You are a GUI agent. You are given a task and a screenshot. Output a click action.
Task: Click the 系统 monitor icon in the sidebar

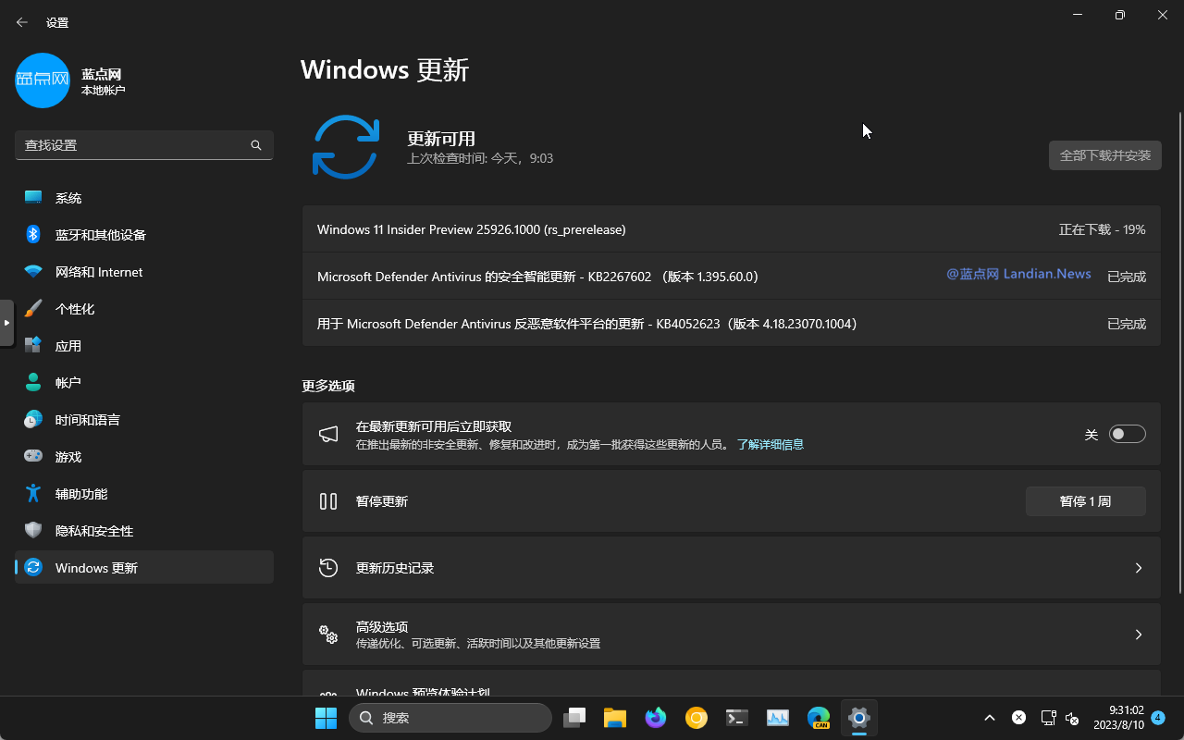coord(33,198)
